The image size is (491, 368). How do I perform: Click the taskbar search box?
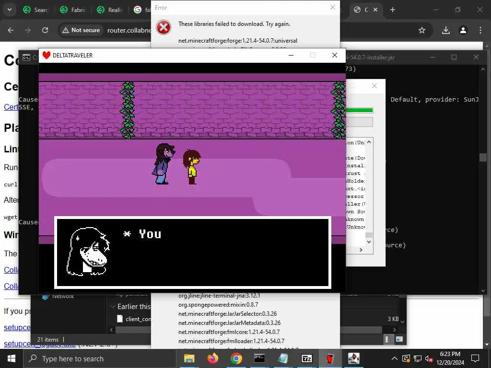click(x=100, y=358)
